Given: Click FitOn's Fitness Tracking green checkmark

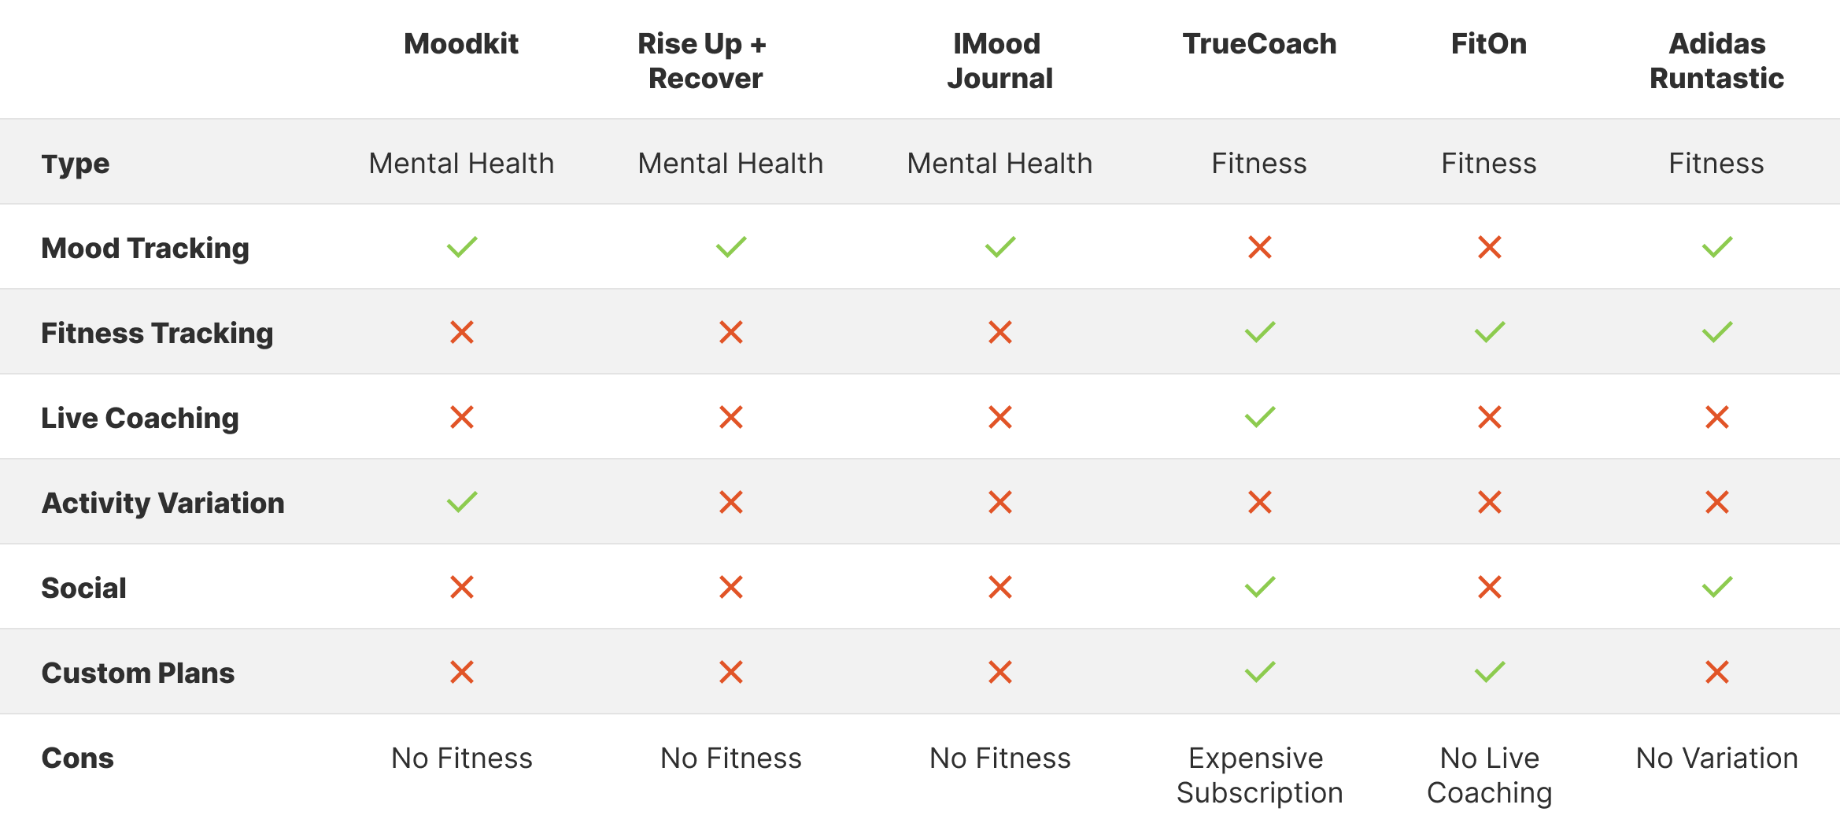Looking at the screenshot, I should click(1489, 332).
